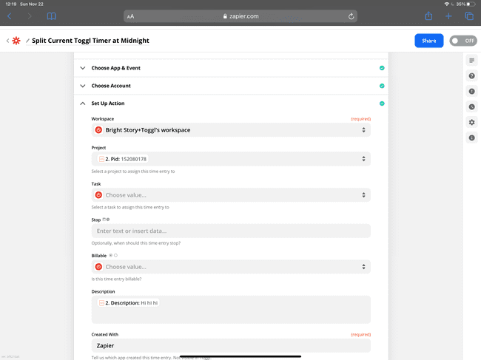This screenshot has height=360, width=481.
Task: Click 'Select a task to assign this time entry to'
Action: [x=130, y=207]
